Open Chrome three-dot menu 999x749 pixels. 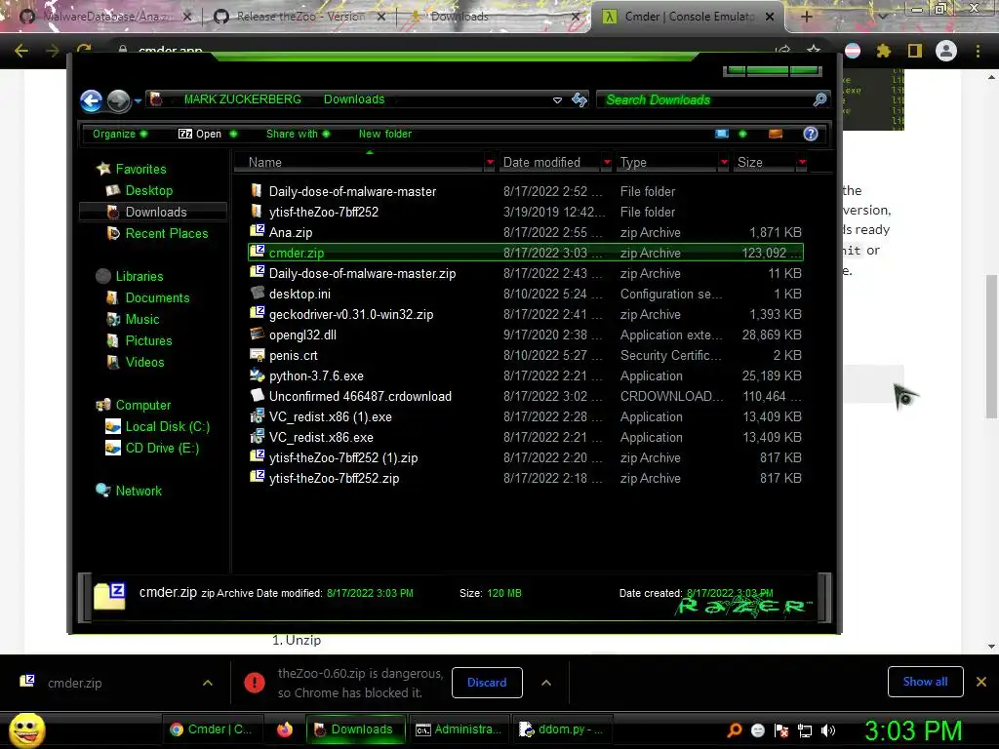(x=978, y=51)
